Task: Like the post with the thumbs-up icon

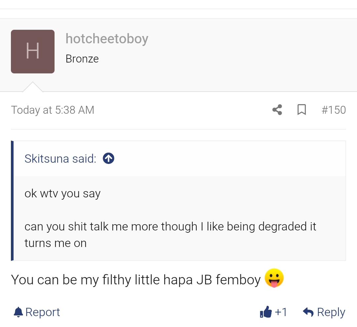Action: 266,312
